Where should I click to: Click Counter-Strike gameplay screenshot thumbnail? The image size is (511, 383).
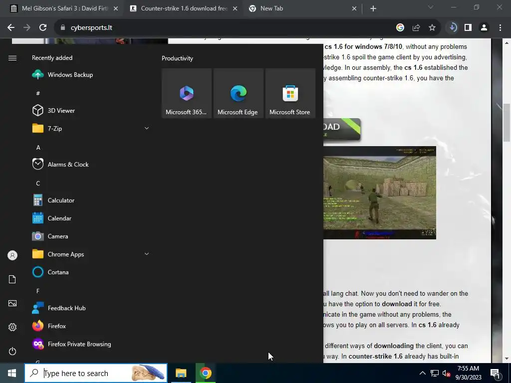tap(380, 193)
